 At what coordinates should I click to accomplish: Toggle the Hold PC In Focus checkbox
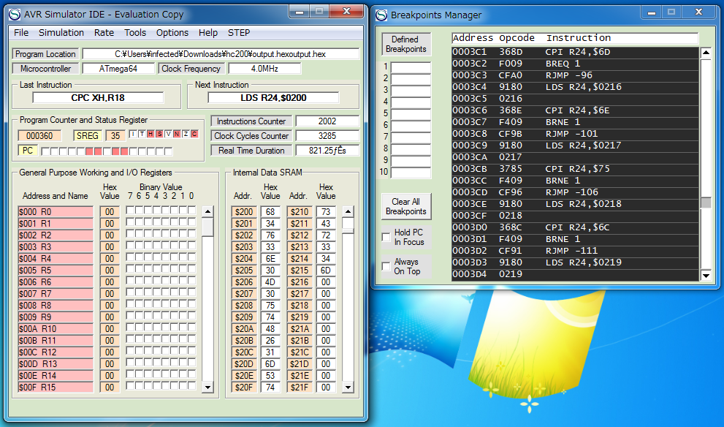click(x=386, y=237)
